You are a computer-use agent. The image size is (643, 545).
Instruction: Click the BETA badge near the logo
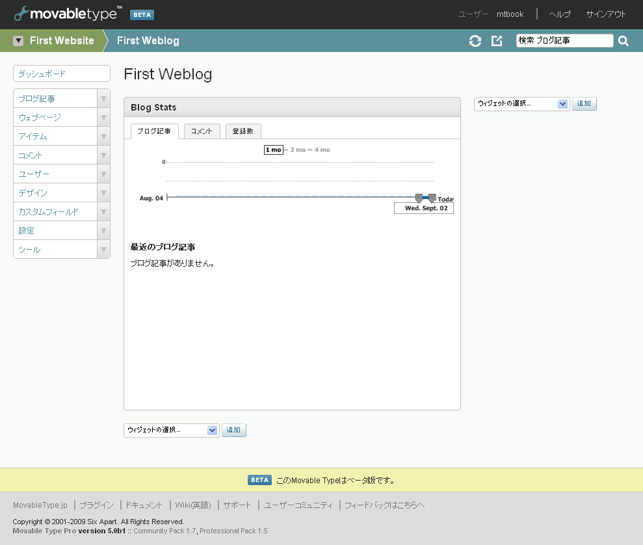pyautogui.click(x=142, y=15)
